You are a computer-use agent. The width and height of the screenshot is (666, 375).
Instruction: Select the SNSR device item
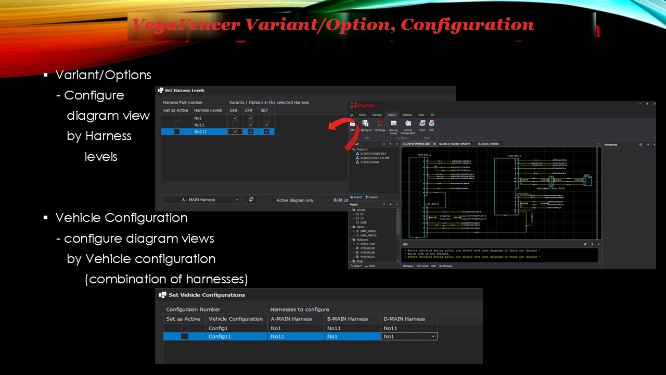(362, 222)
